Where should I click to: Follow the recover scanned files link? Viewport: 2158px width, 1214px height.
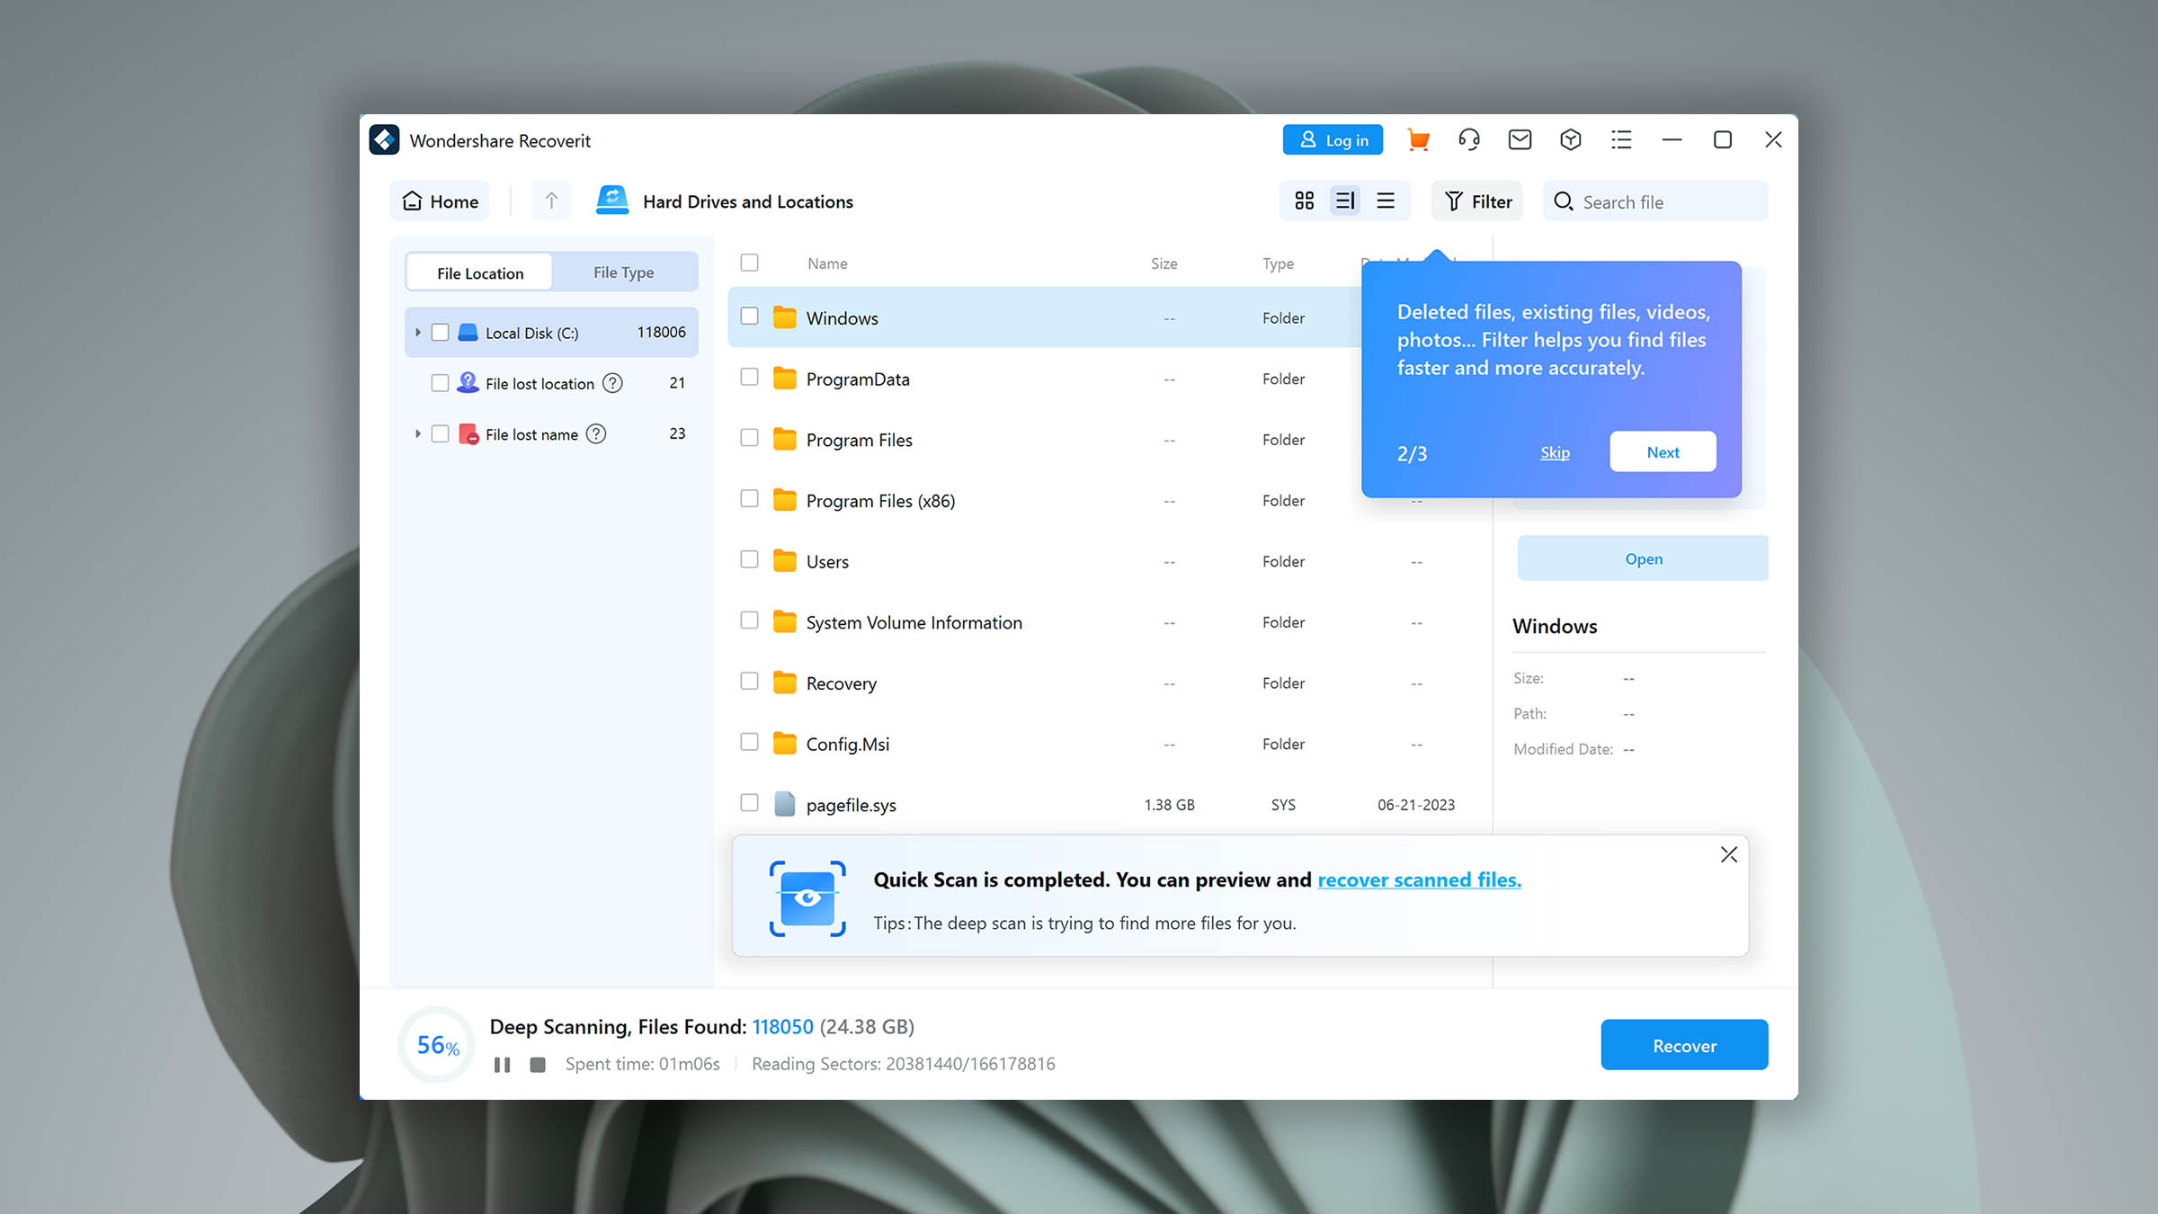[x=1419, y=879]
